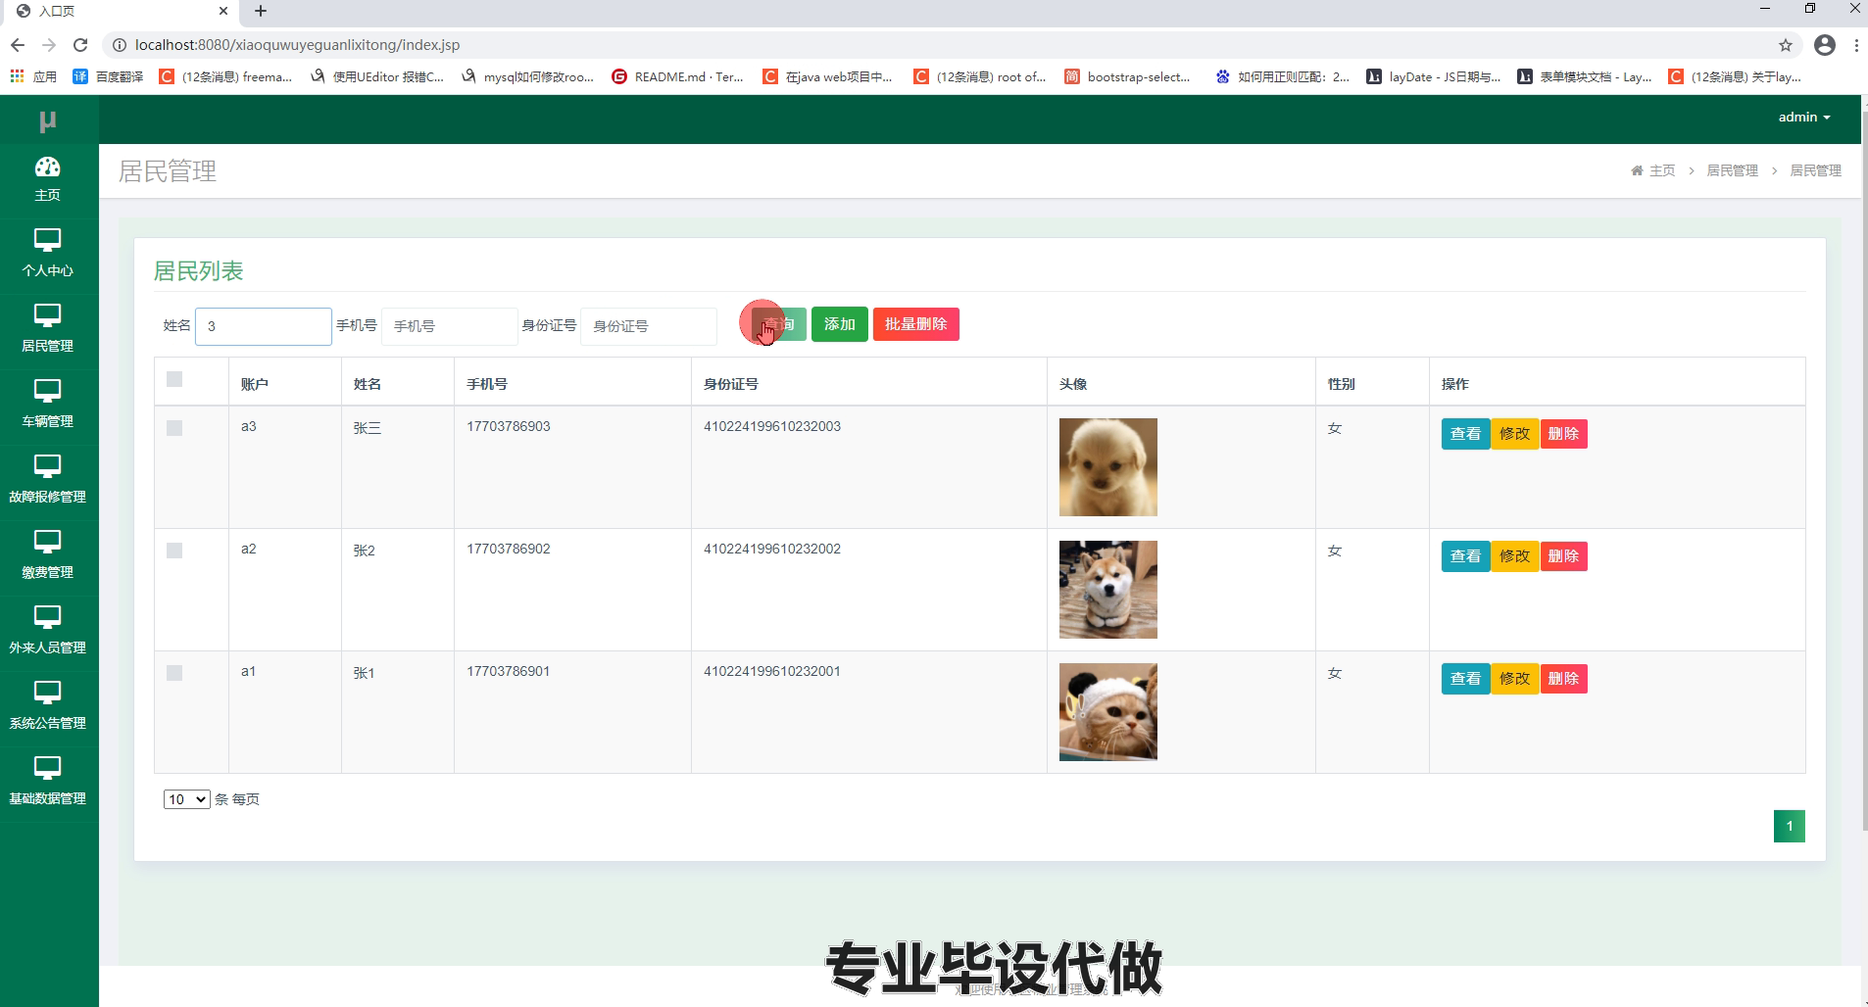Click the green 添加 button

tap(840, 324)
